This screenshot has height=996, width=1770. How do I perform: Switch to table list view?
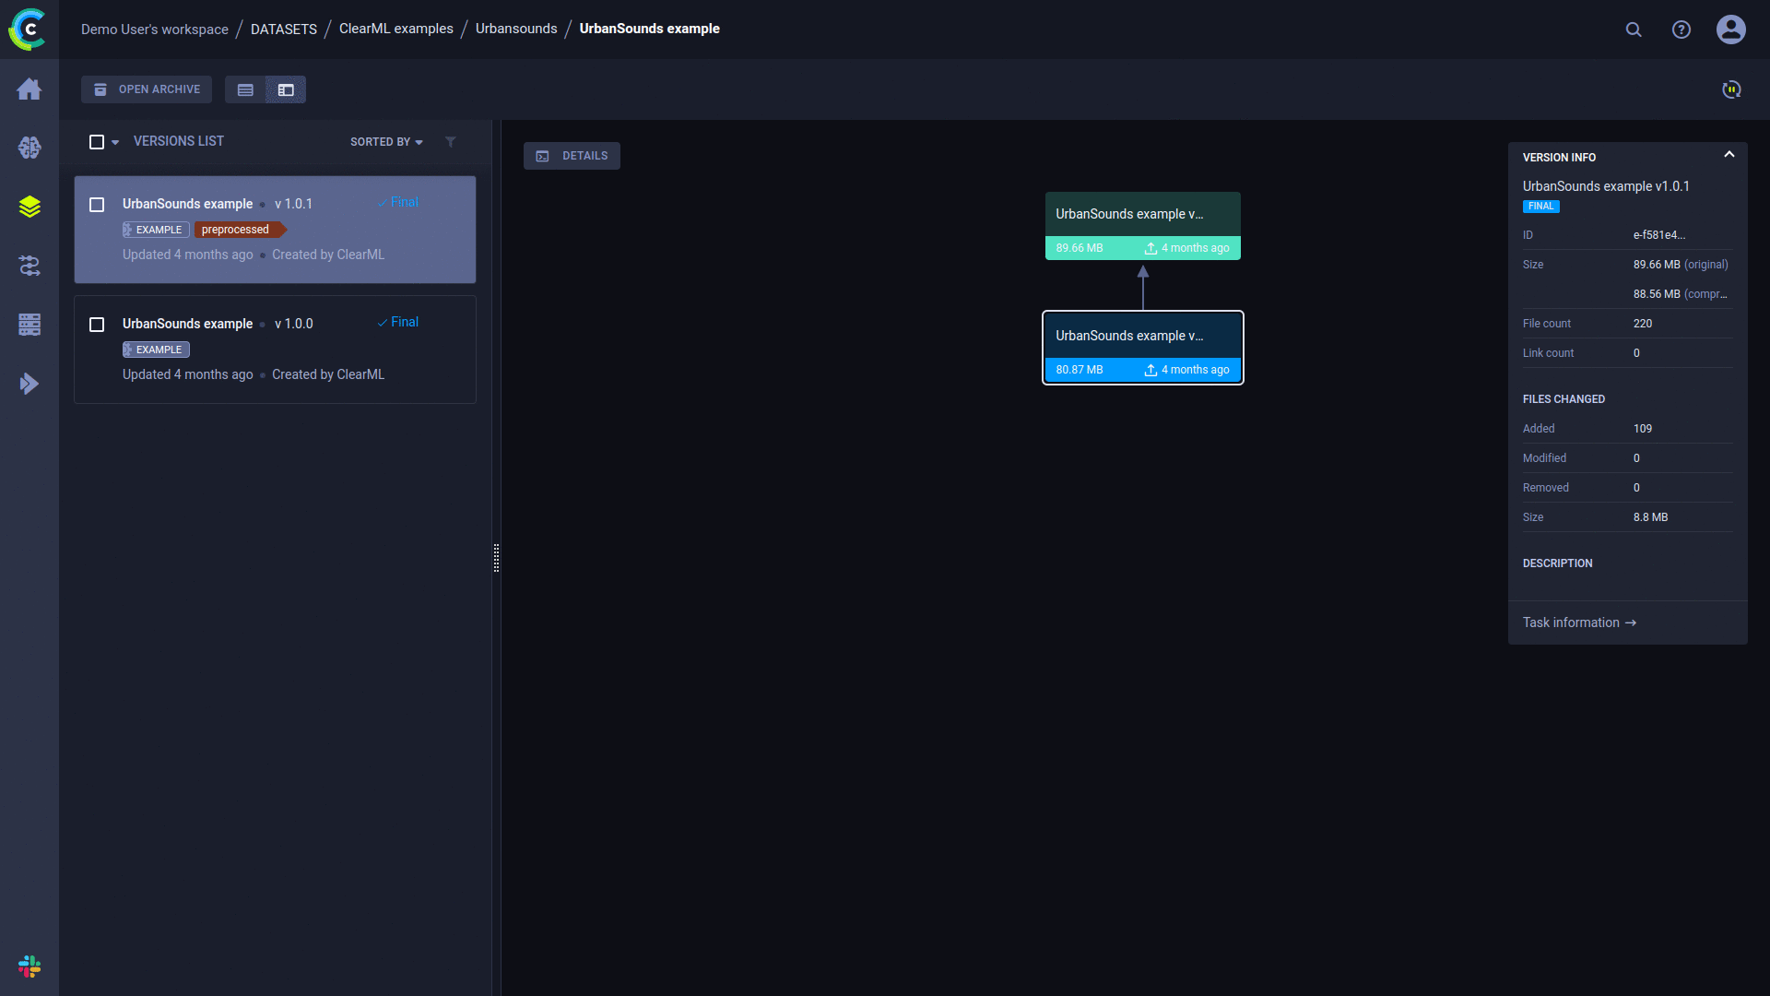(x=245, y=89)
